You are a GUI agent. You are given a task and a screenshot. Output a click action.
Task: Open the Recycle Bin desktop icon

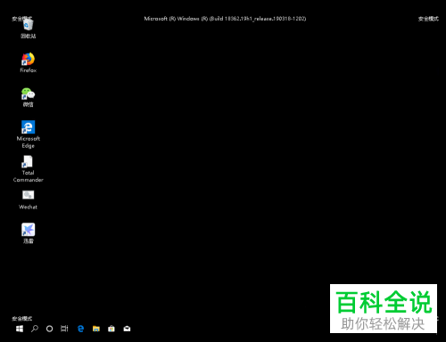click(28, 28)
